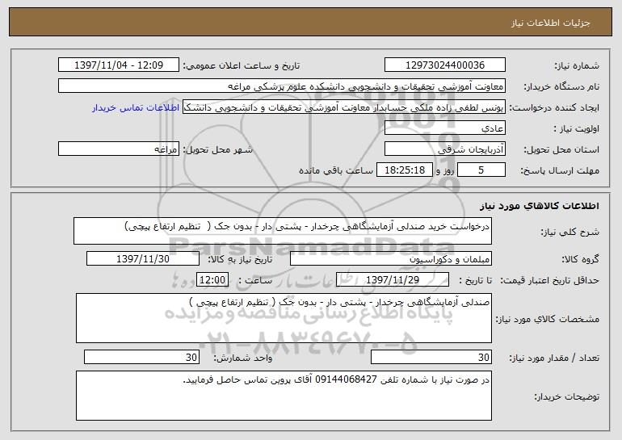Click the ساعت field showing 12:00
The image size is (622, 440).
coord(212,280)
